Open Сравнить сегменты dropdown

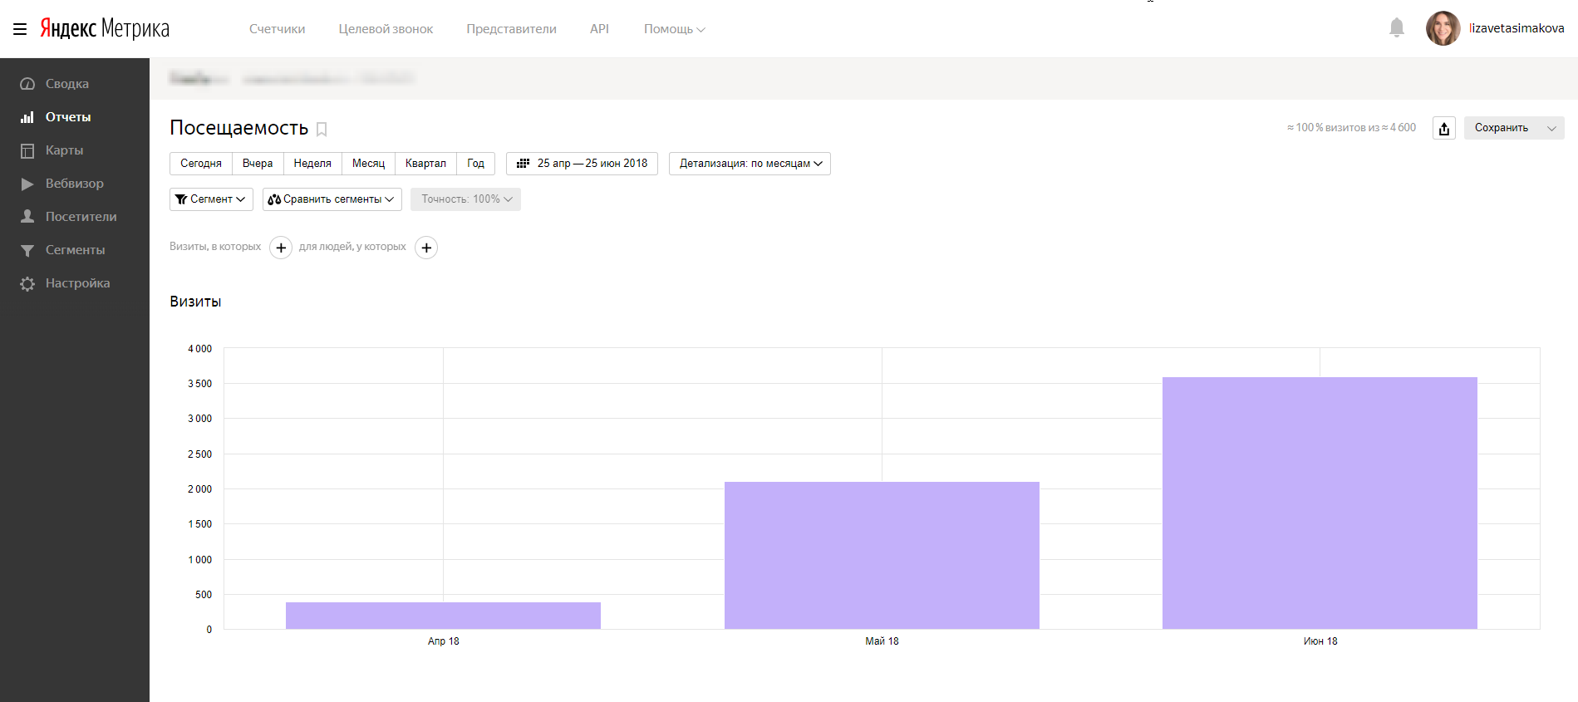(x=332, y=199)
